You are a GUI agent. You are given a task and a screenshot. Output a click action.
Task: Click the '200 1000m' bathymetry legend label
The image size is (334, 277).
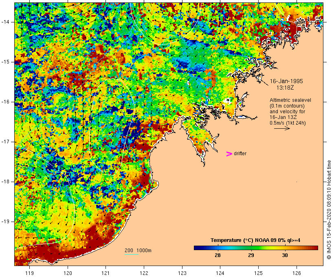[138, 251]
